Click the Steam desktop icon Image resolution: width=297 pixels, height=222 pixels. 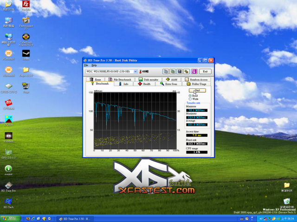tap(26, 55)
